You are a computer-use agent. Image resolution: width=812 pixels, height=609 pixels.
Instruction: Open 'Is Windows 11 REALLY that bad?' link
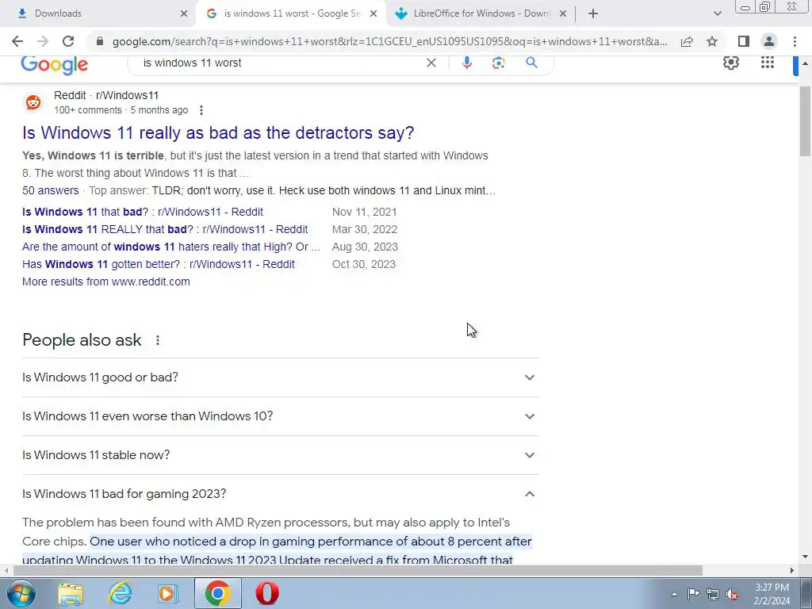point(165,229)
